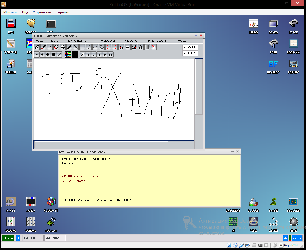Choose the diagonal slash brush shape

(x=59, y=55)
